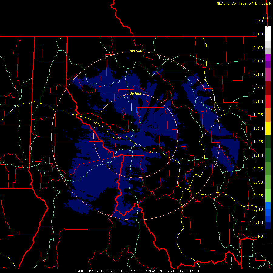Click the 8.00 legend value
The width and height of the screenshot is (273, 273).
coord(258,34)
